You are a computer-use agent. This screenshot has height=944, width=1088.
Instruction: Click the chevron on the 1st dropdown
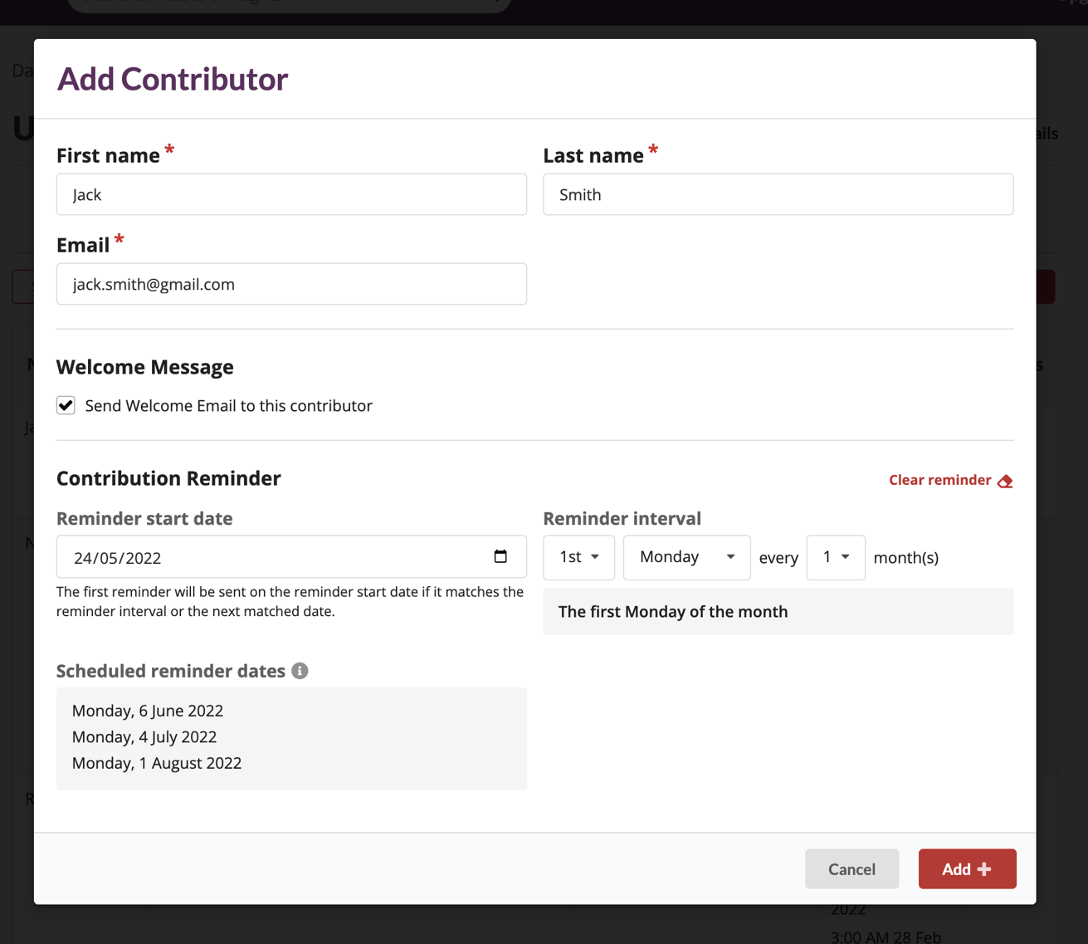(594, 557)
